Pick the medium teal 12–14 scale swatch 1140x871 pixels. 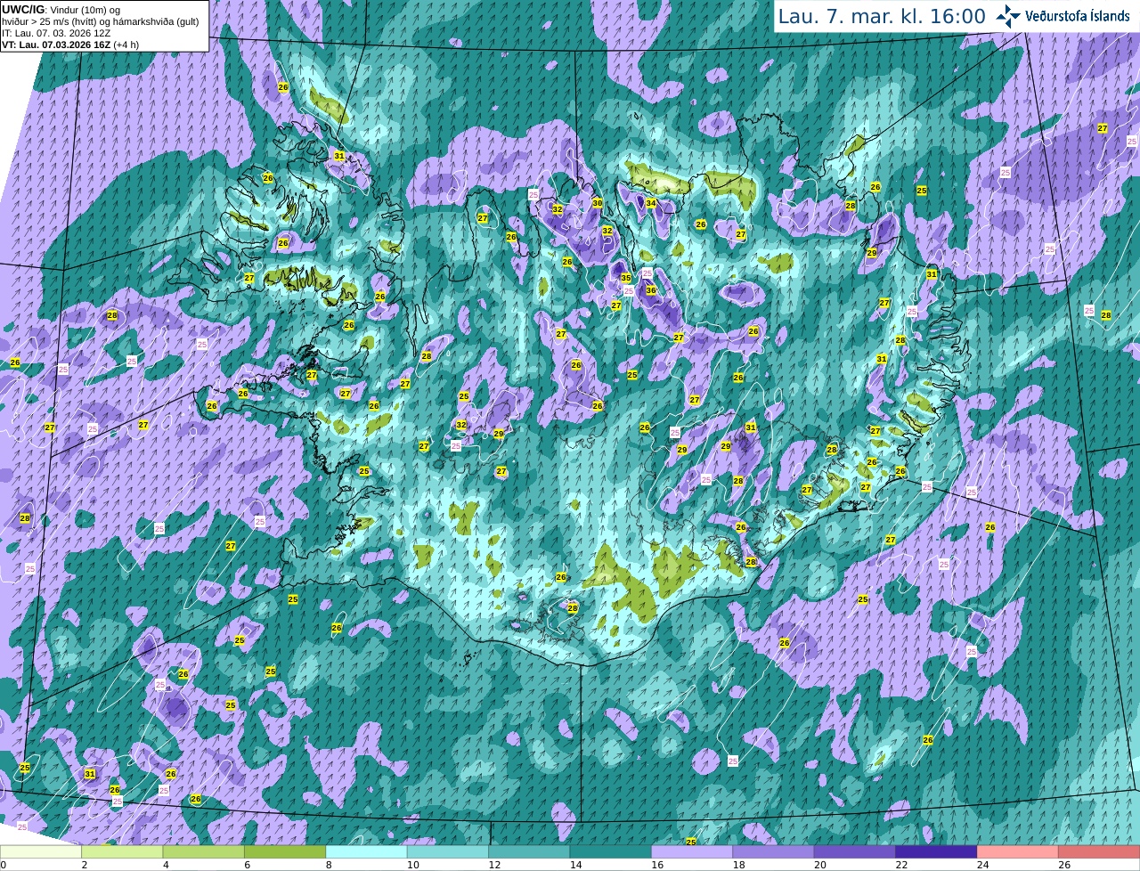(529, 852)
